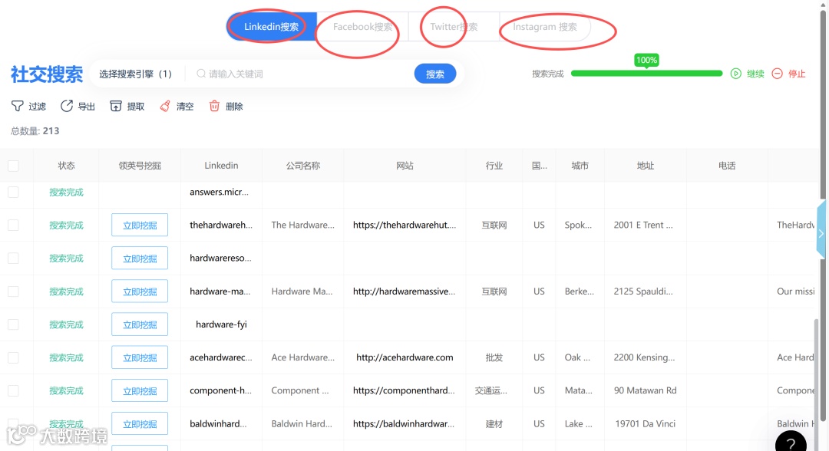The image size is (829, 451).
Task: Check the box for the hardware-ma... row
Action: [13, 291]
